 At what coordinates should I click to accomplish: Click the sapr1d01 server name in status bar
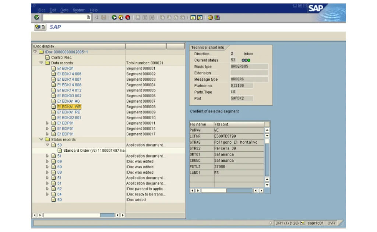pos(316,223)
